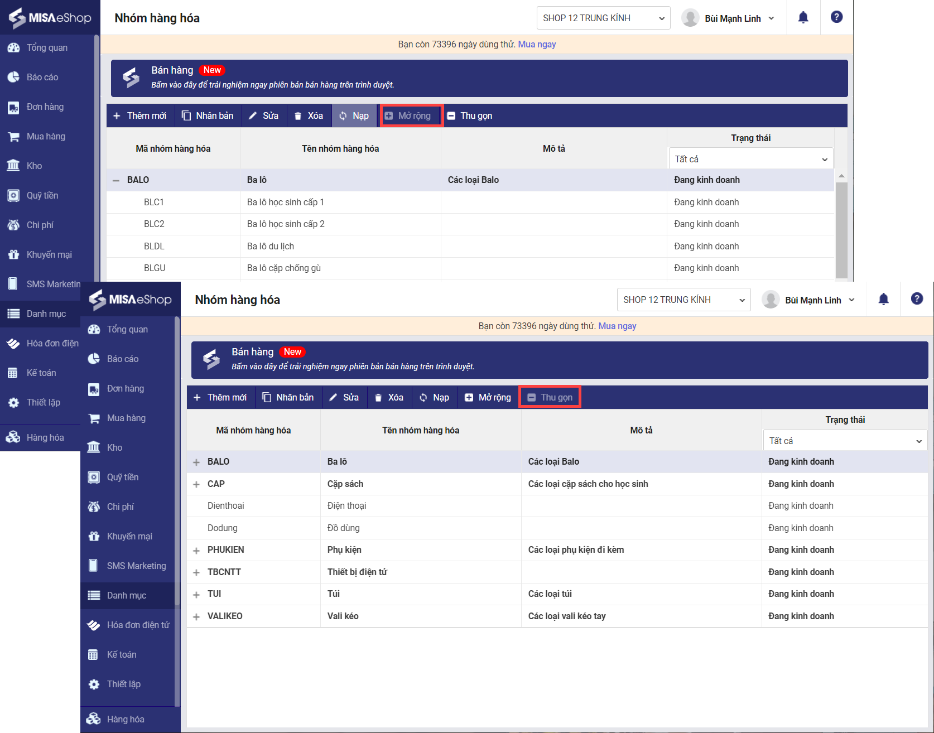Expand the VALIKEO group in lower window
Screen dimensions: 934x733
click(196, 616)
